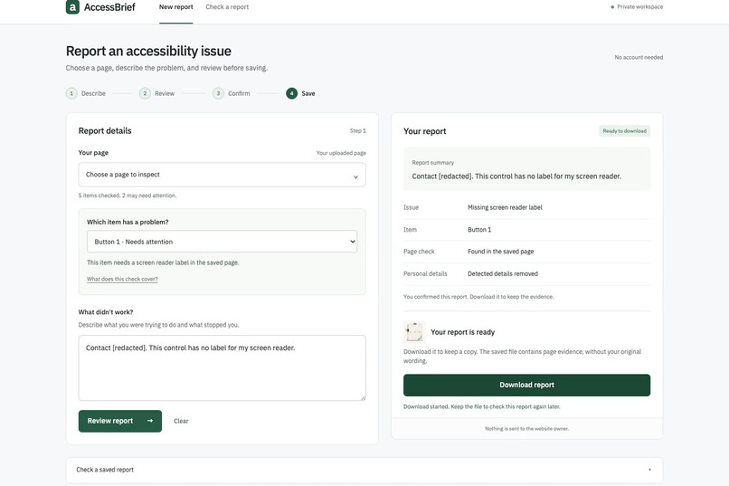Click into the What didn't work text area
The height and width of the screenshot is (486, 729).
pos(222,367)
